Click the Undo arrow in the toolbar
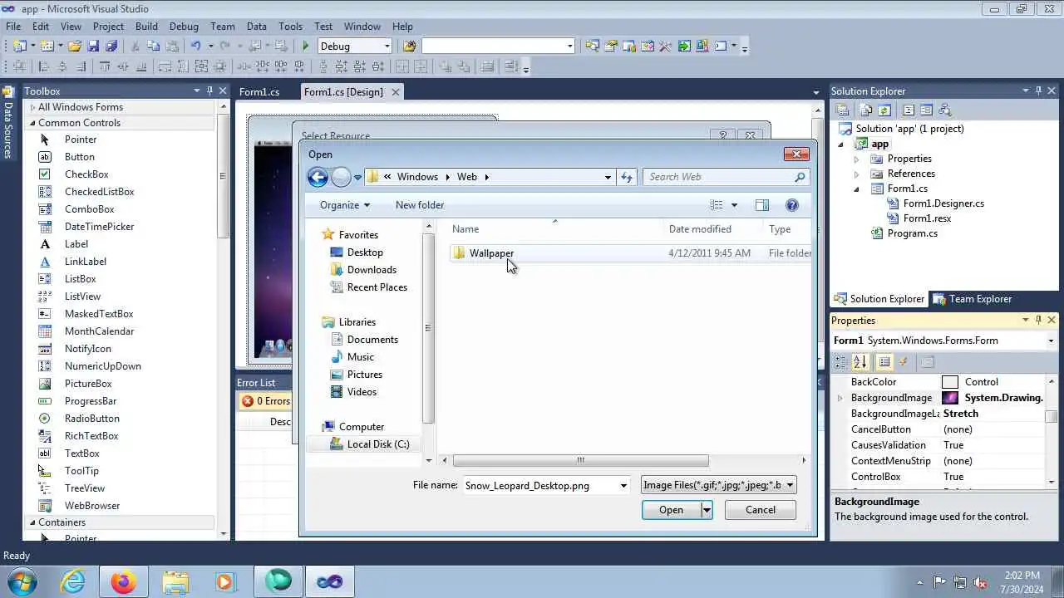This screenshot has height=598, width=1064. (195, 47)
